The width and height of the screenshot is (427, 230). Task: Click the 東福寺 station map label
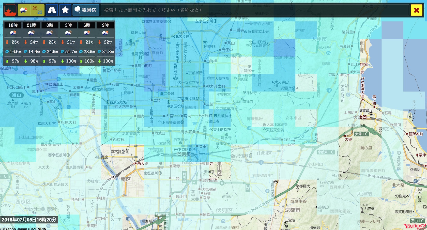(x=208, y=164)
